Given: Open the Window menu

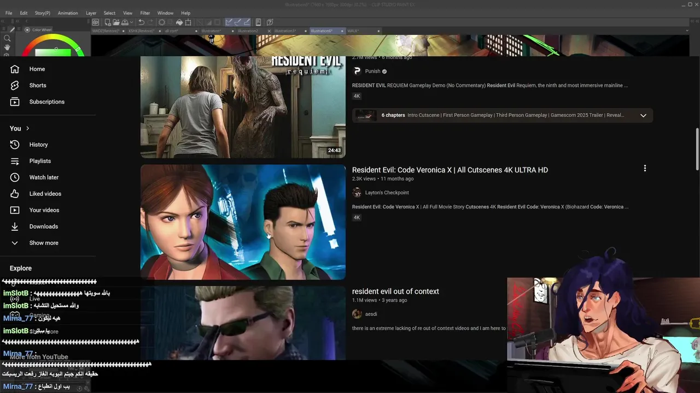Looking at the screenshot, I should [x=165, y=13].
